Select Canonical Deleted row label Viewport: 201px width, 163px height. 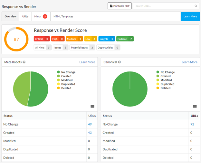[108, 158]
